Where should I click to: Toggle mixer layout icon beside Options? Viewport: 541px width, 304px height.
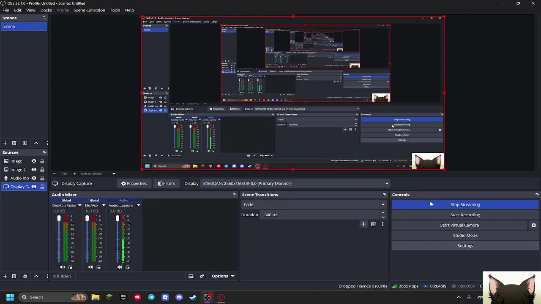(x=191, y=276)
